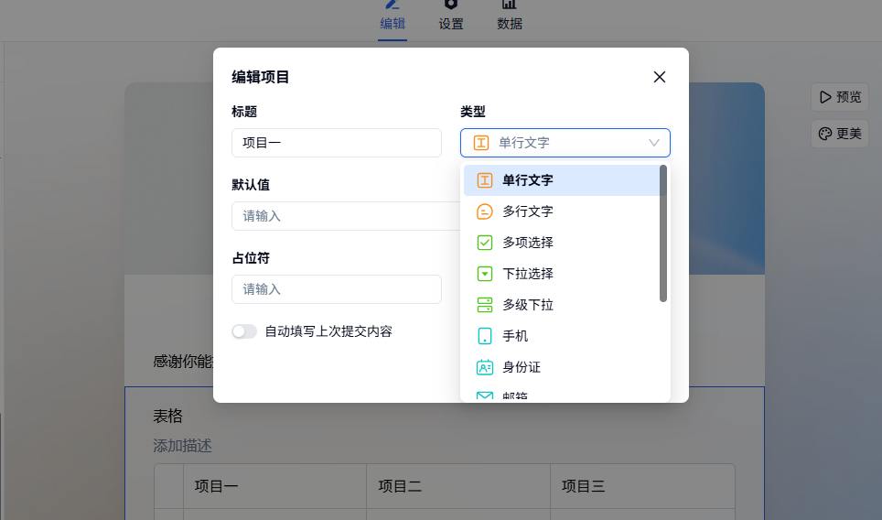
Task: Choose the 多级下拉 icon option
Action: [485, 305]
